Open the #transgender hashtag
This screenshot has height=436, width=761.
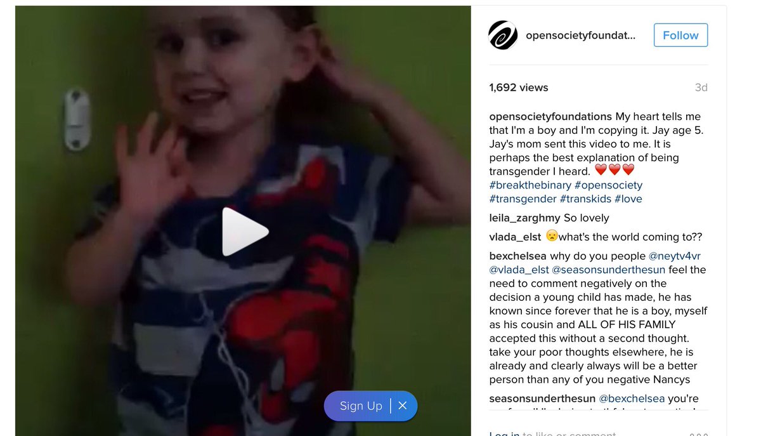pyautogui.click(x=523, y=199)
